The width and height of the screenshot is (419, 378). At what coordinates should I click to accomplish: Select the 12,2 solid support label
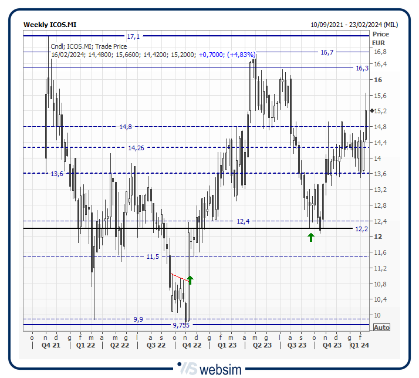point(362,229)
